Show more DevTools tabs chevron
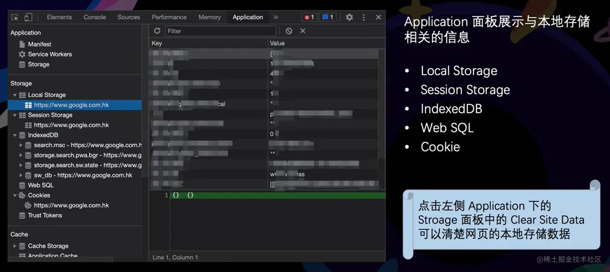 [276, 17]
